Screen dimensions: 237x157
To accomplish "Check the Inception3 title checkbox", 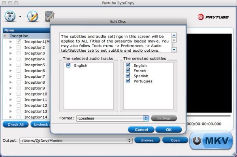I will [19, 53].
